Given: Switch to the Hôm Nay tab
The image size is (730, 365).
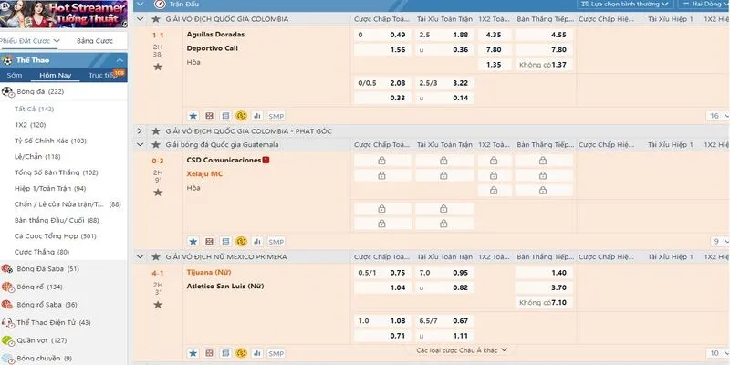Looking at the screenshot, I should pos(57,76).
